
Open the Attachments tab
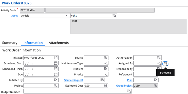(x=59, y=43)
